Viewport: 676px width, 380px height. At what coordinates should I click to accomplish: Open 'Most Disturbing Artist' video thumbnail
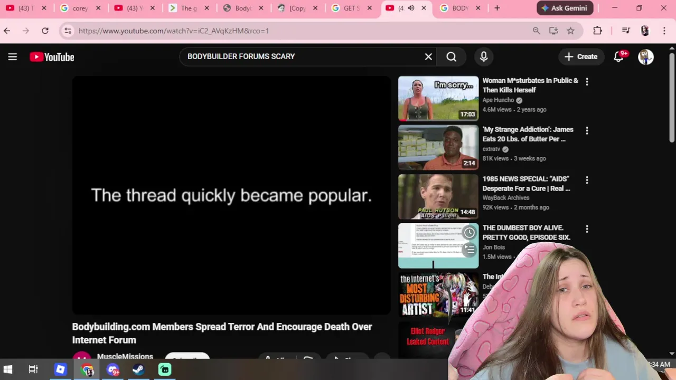pos(438,294)
